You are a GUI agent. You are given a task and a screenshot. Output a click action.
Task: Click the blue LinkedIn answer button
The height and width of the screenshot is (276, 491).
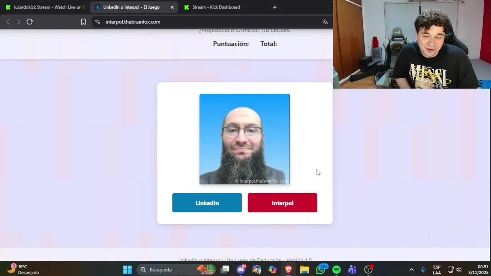(x=207, y=203)
